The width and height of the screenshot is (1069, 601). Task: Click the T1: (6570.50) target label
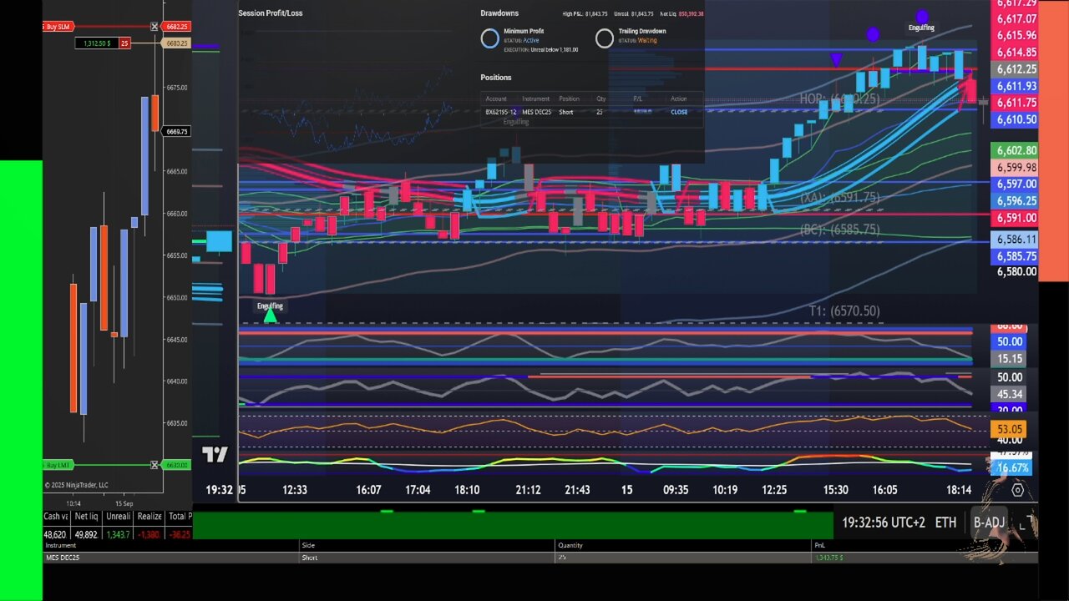pyautogui.click(x=844, y=311)
